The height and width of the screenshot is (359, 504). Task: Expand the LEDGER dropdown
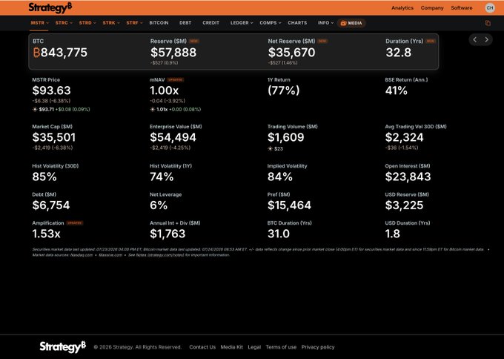[x=242, y=23]
